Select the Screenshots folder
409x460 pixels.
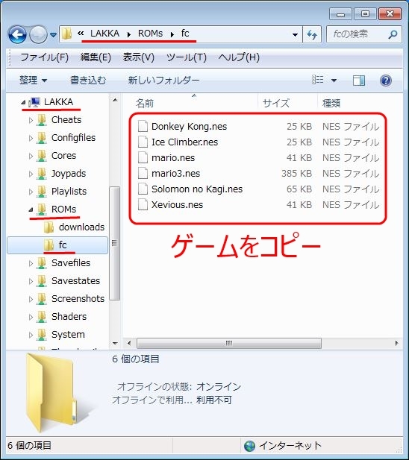coord(78,299)
